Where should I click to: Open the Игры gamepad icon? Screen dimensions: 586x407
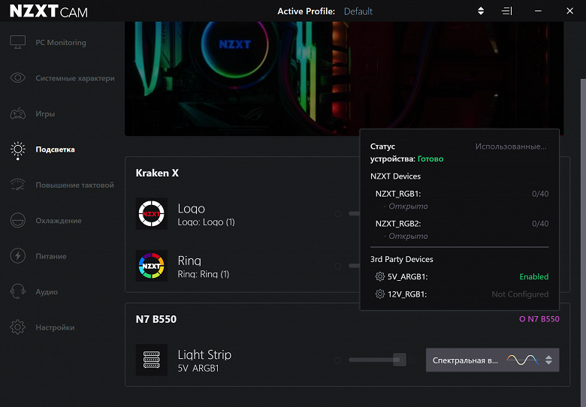pos(17,113)
